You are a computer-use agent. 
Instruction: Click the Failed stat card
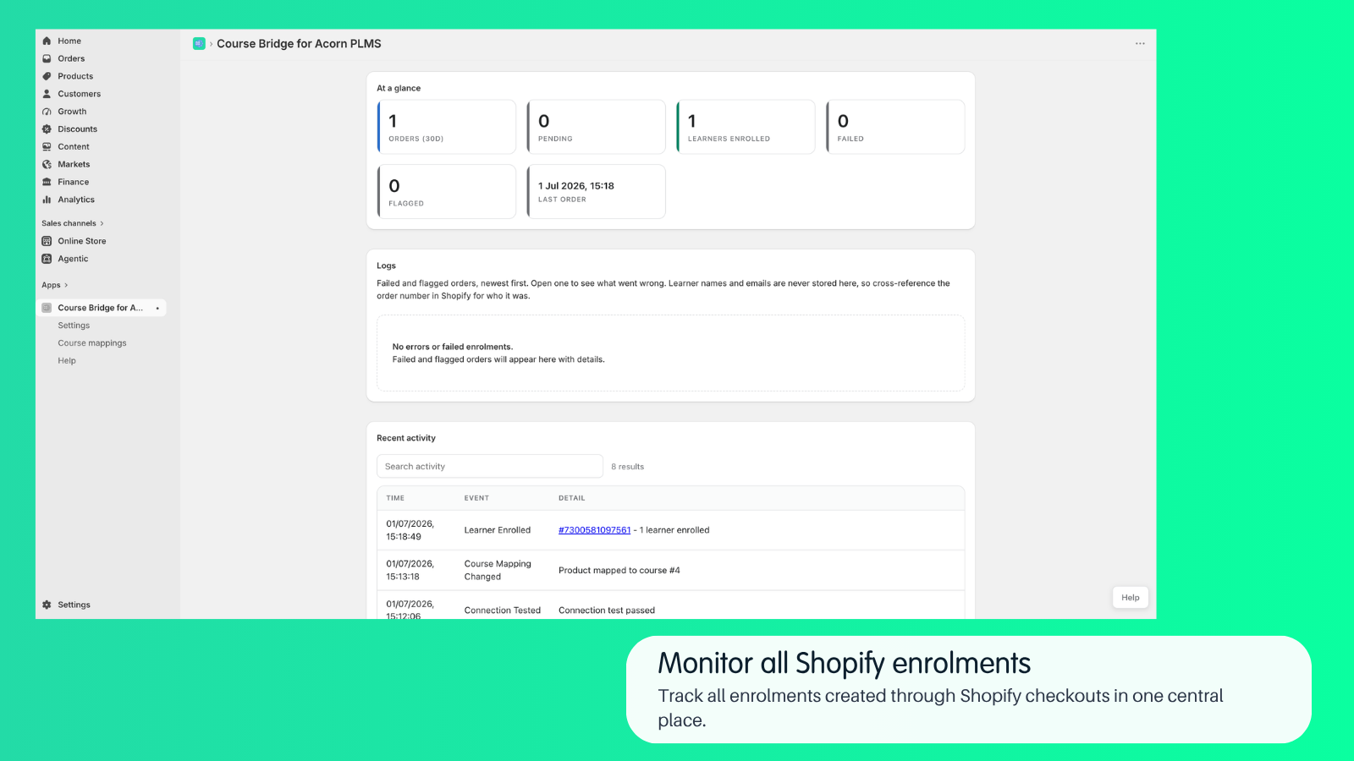pos(895,127)
